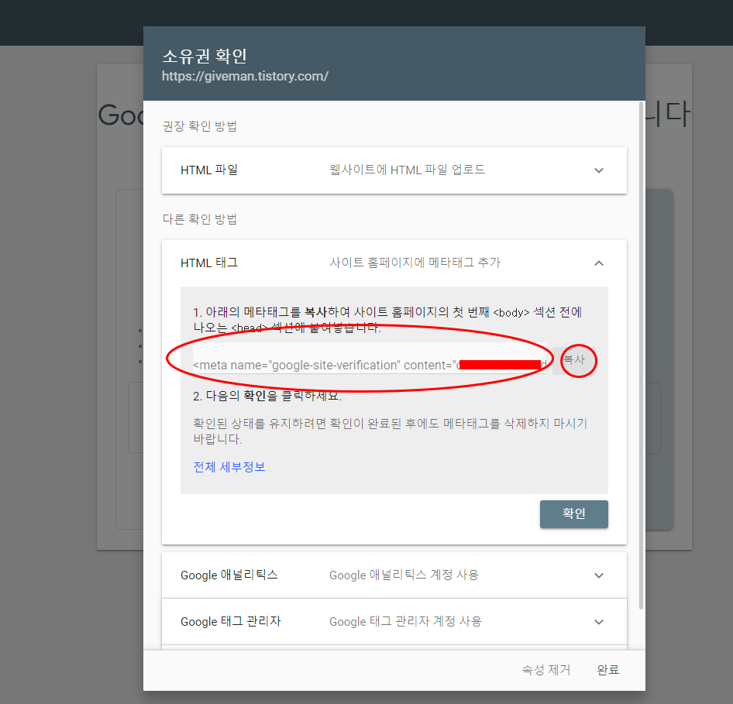Expand the Google 애널리틱스 chevron
This screenshot has height=704, width=733.
(599, 575)
